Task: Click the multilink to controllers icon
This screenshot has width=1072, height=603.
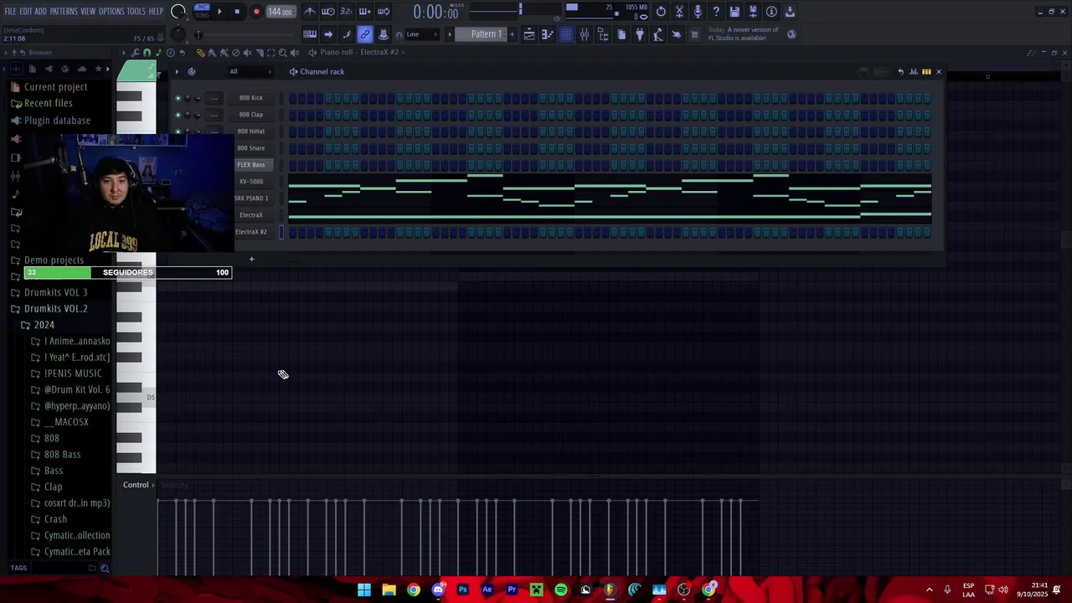Action: (x=365, y=34)
